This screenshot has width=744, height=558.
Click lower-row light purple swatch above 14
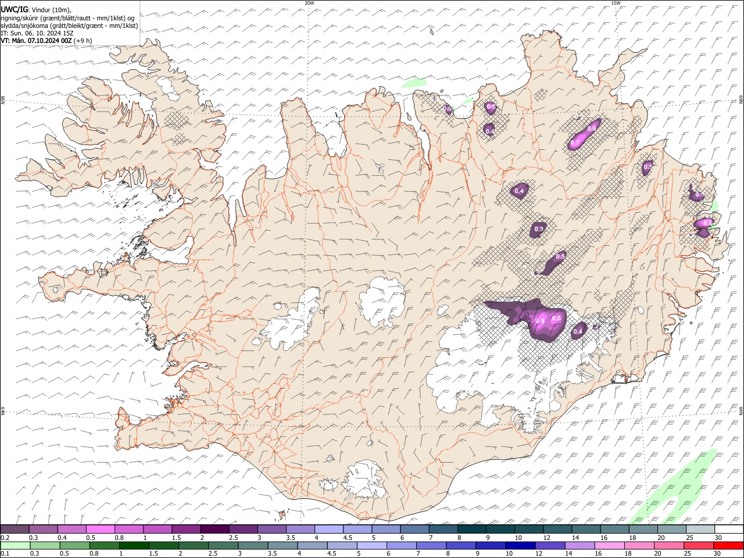[580, 546]
